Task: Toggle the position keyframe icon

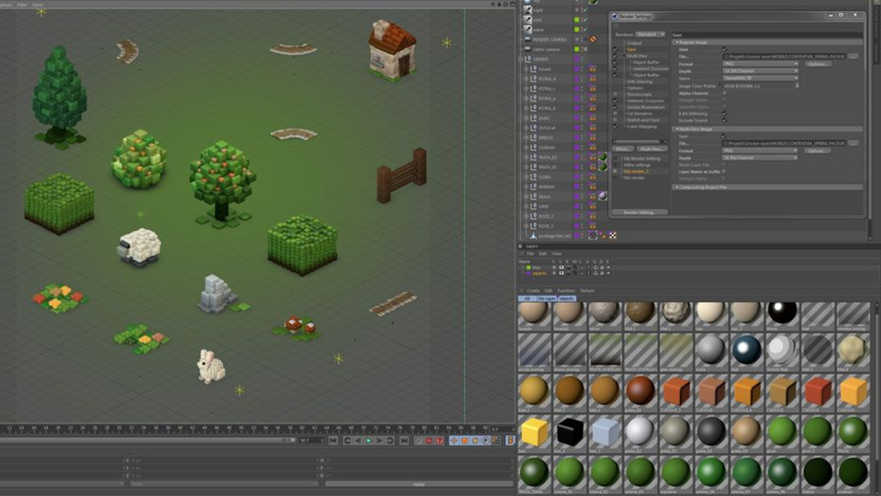Action: pyautogui.click(x=454, y=441)
